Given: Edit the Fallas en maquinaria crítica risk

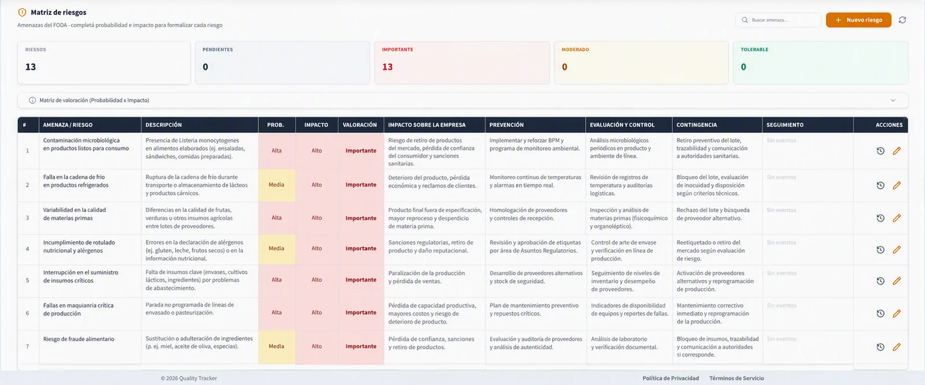Looking at the screenshot, I should click(x=897, y=313).
